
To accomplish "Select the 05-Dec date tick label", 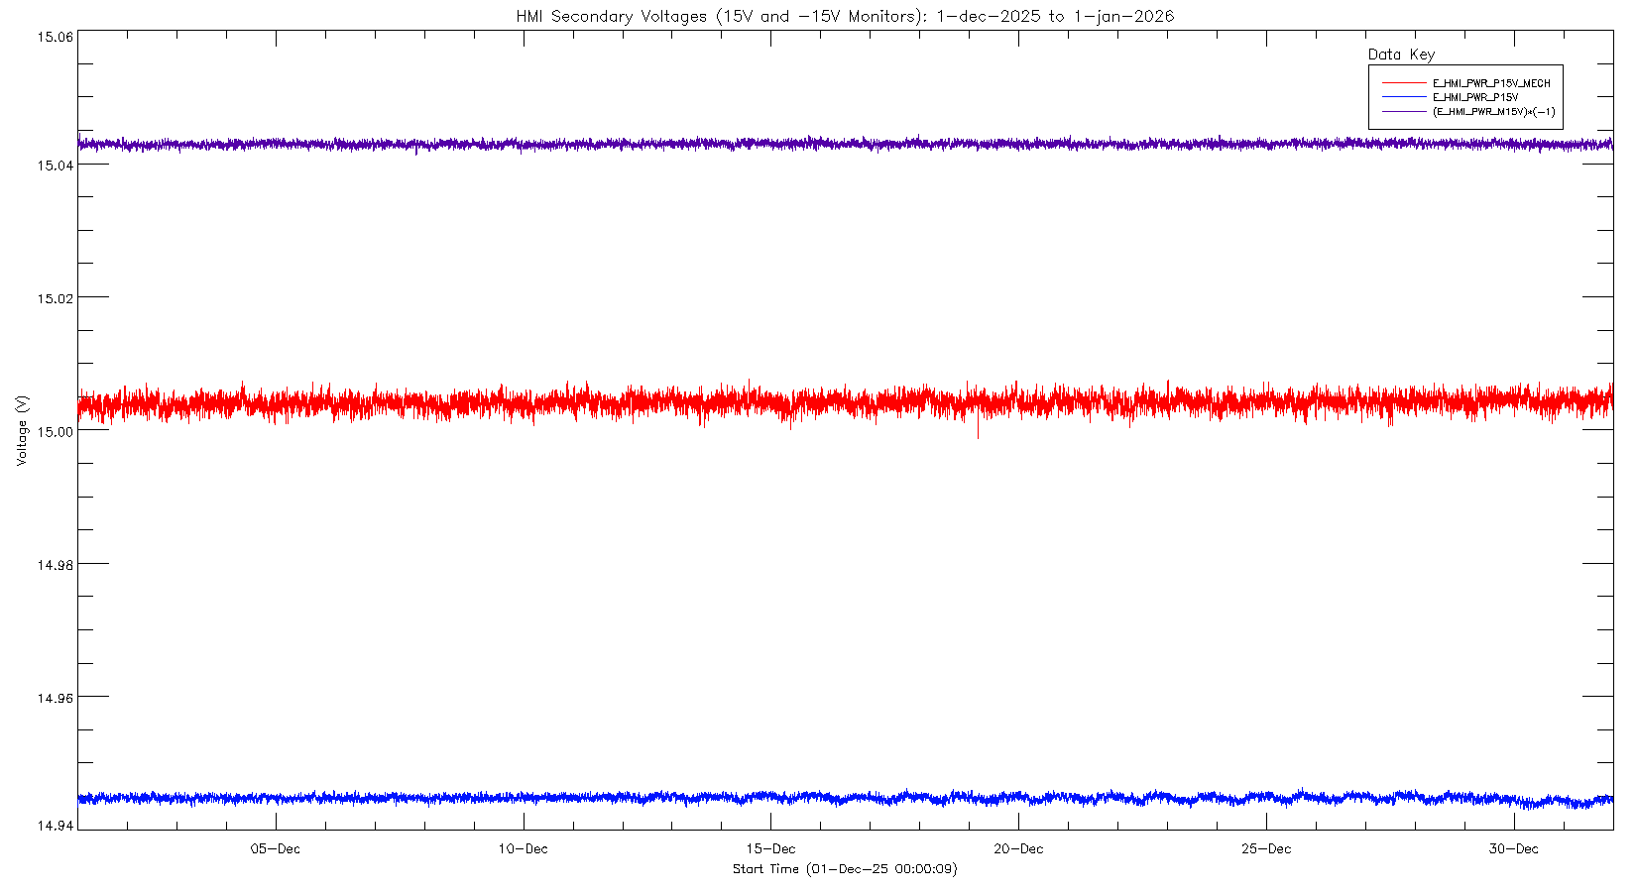I will [x=276, y=848].
